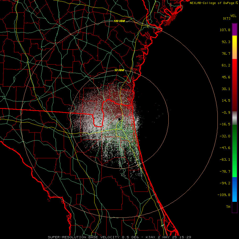Click the -0.9 velocity scale value
Viewport: 239px width, 239px height.
pyautogui.click(x=226, y=113)
